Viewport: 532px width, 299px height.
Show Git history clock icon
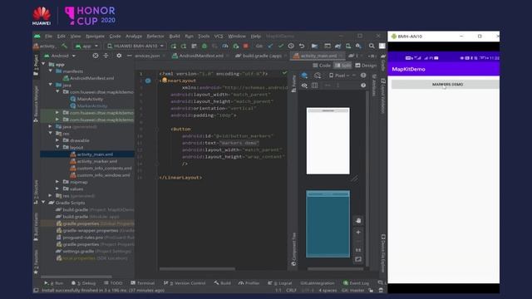(x=291, y=46)
